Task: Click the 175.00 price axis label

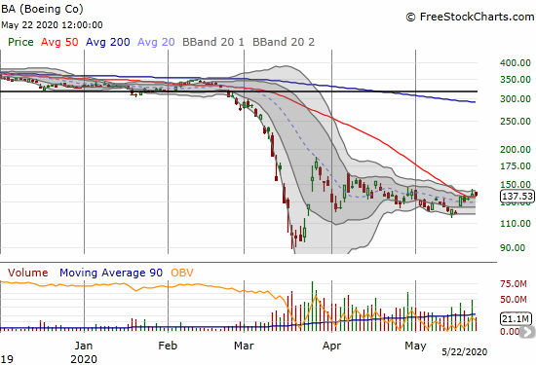Action: click(516, 166)
